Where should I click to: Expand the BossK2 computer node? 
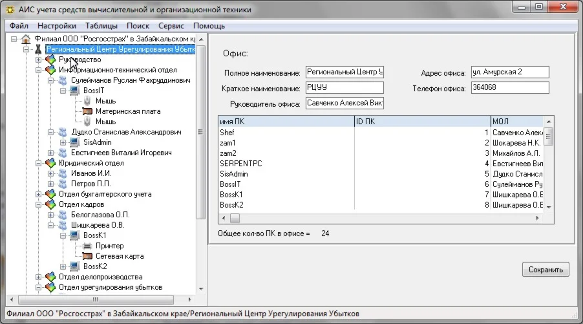(63, 266)
